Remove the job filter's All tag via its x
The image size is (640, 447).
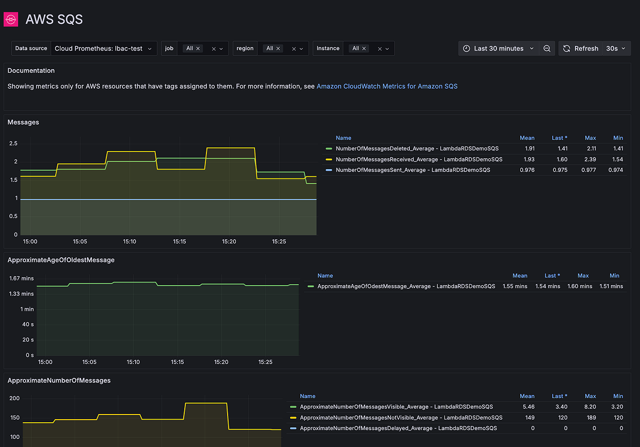197,48
